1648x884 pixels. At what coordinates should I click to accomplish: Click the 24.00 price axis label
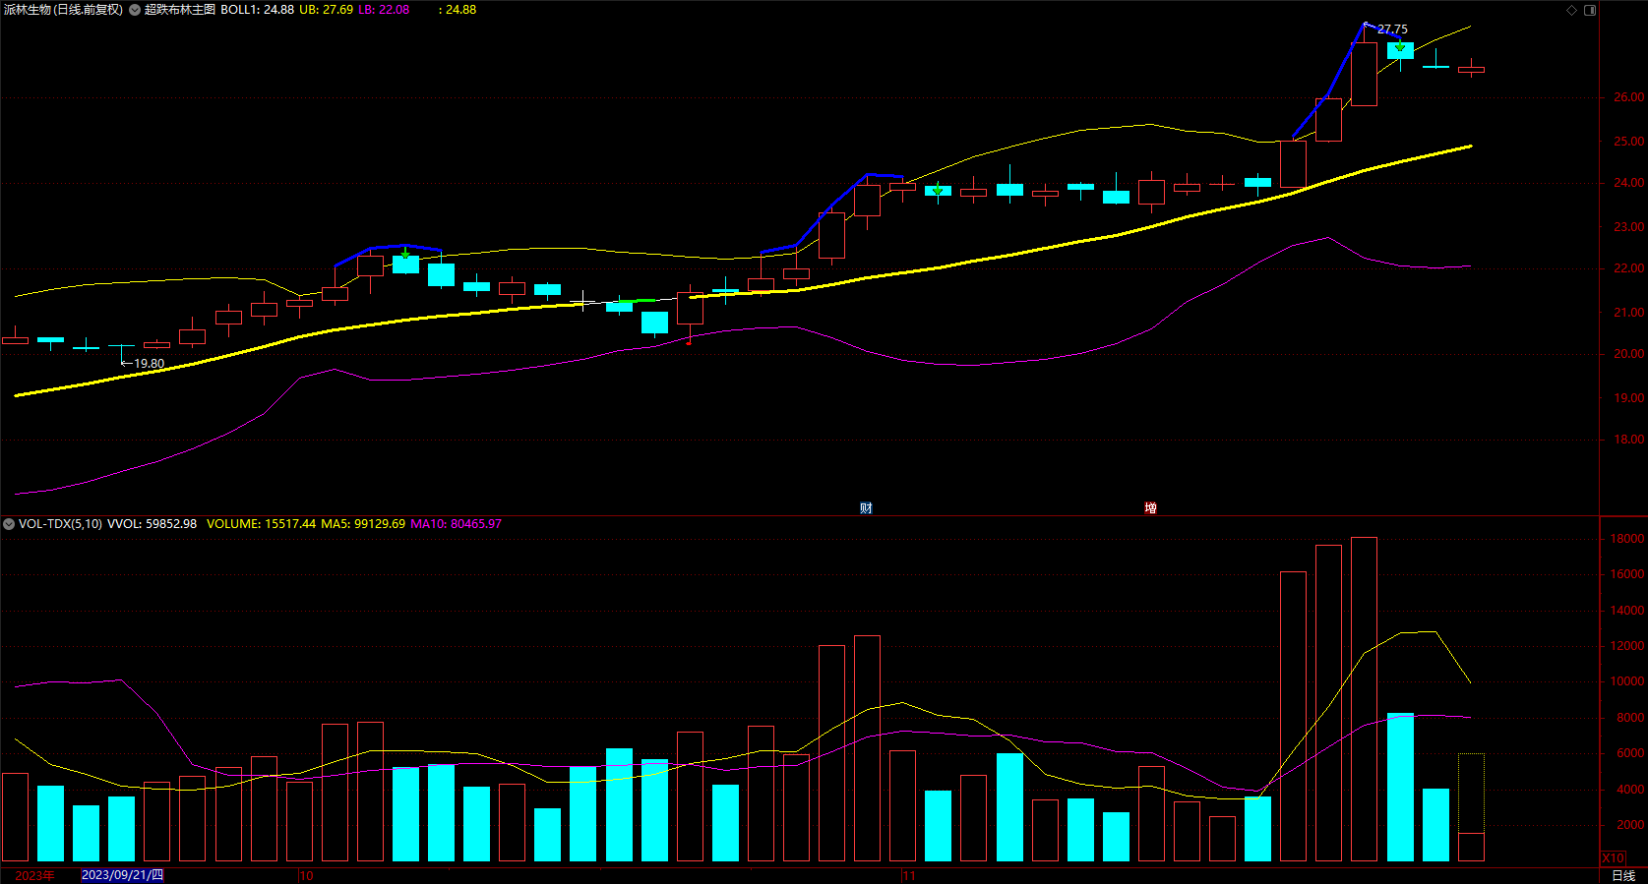[x=1628, y=183]
